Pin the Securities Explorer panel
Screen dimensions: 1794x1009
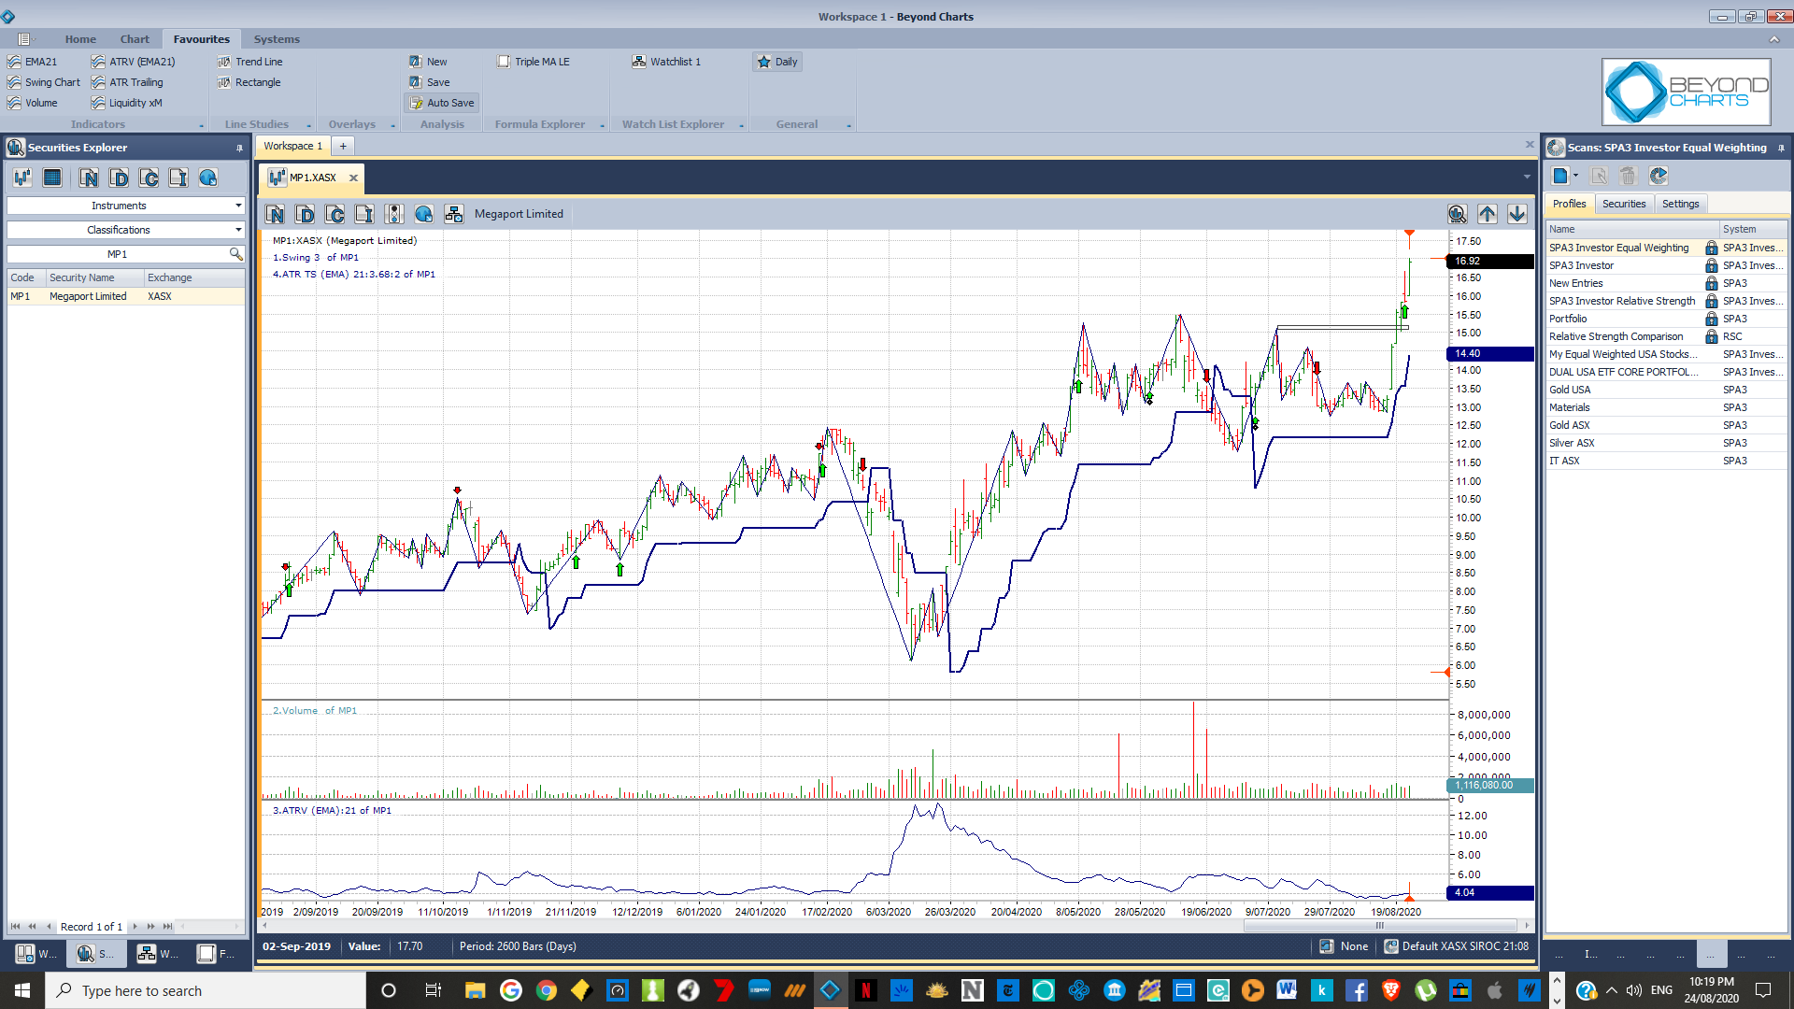pos(239,148)
